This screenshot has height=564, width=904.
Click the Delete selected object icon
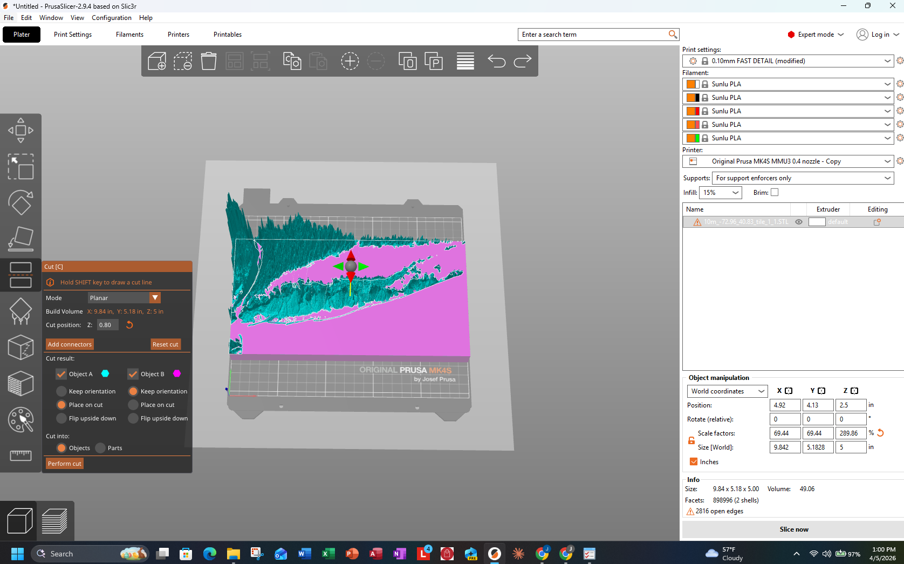tap(183, 61)
